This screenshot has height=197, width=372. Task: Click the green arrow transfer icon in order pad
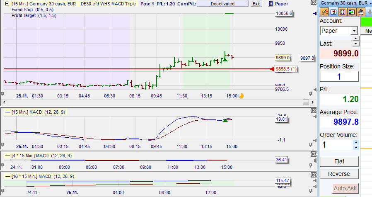click(x=352, y=12)
